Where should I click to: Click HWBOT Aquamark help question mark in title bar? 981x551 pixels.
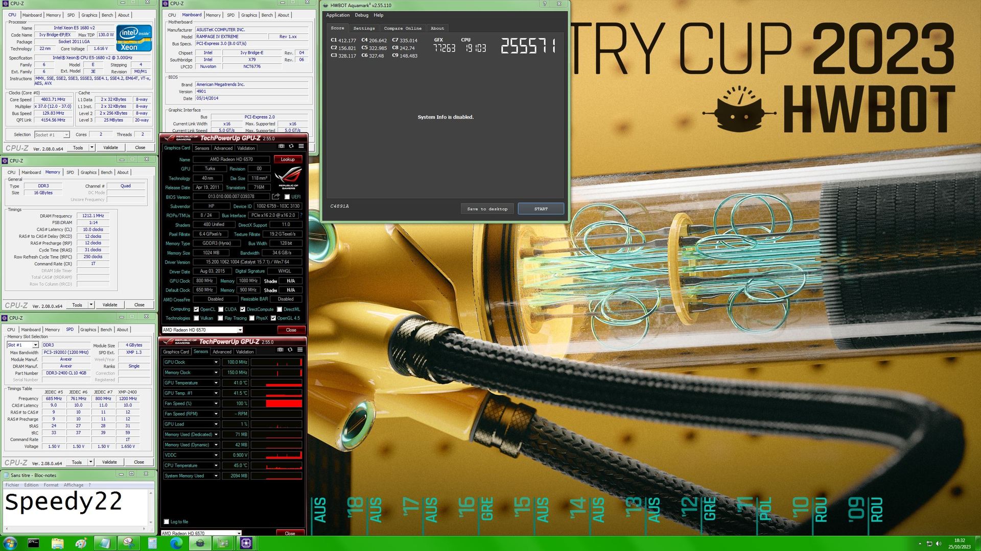[545, 4]
